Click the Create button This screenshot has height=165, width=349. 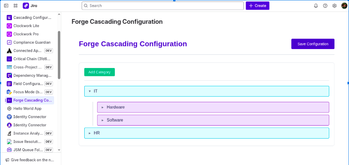tap(258, 6)
